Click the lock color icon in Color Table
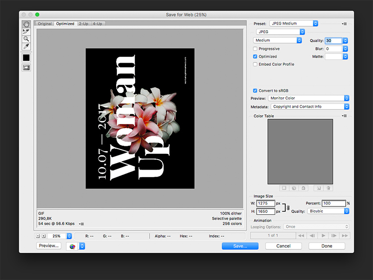This screenshot has height=280, width=373. pos(303,188)
